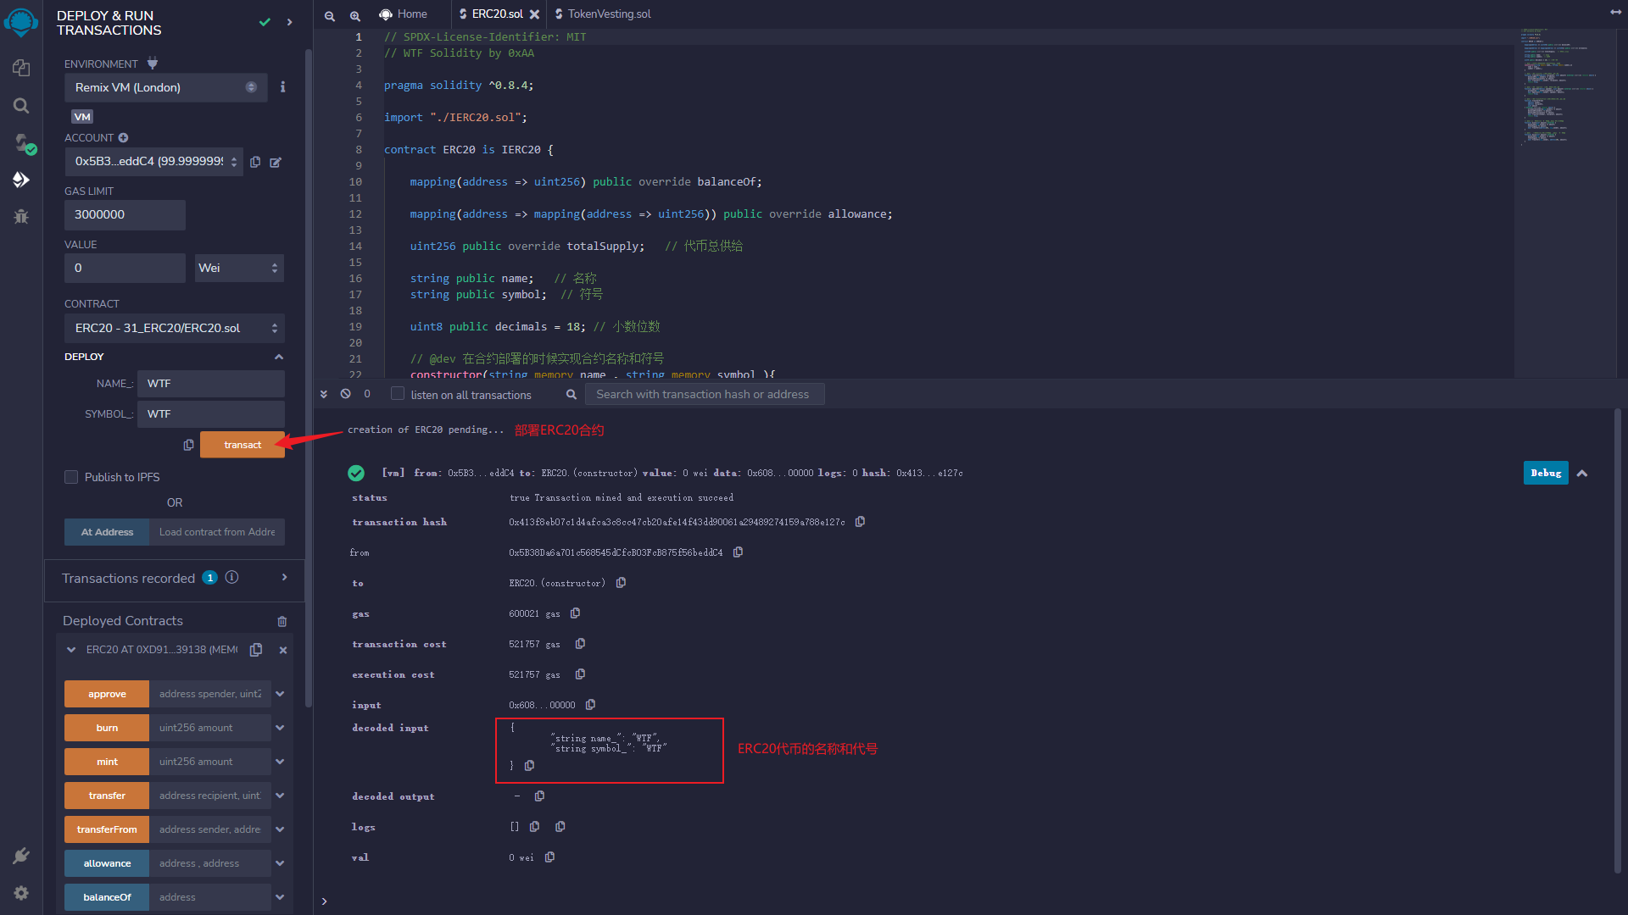Copy the transaction cost value
Viewport: 1628px width, 915px height.
coord(580,644)
